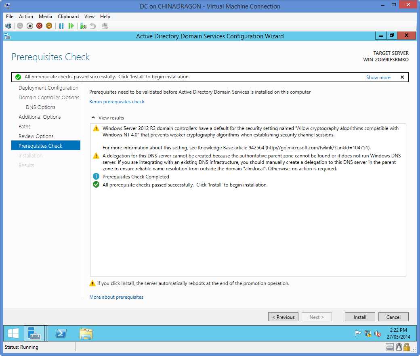Go to Deployment Configuration step
The height and width of the screenshot is (356, 420).
point(48,88)
